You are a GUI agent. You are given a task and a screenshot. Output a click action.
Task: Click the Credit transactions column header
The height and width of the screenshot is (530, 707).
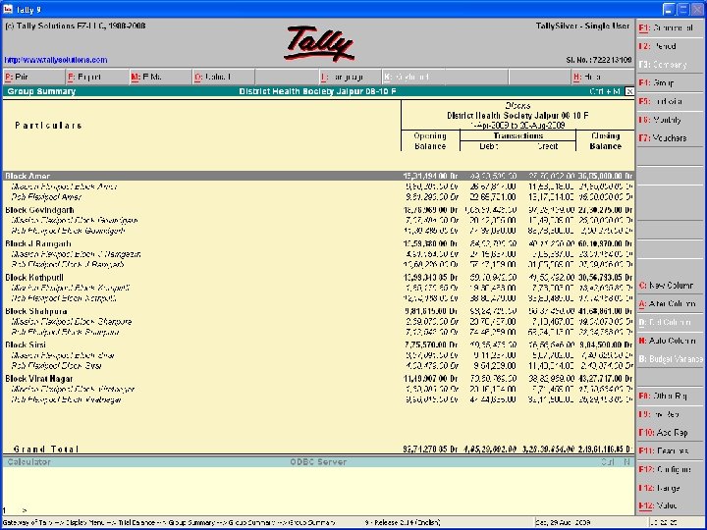tap(548, 146)
